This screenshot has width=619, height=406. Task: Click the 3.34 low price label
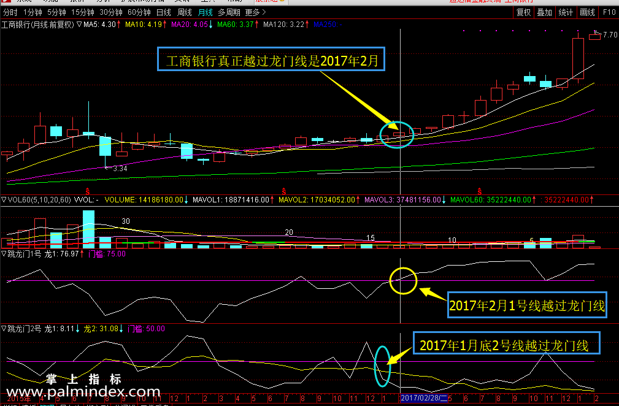tap(120, 169)
